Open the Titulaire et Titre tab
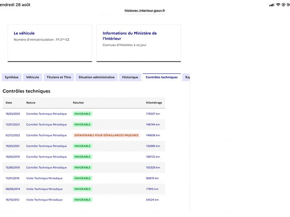The image size is (290, 217). (59, 77)
